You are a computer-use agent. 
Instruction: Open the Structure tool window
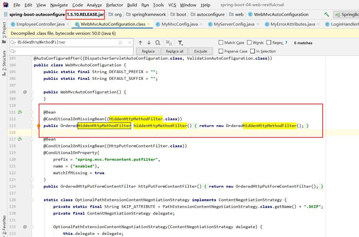[4, 63]
